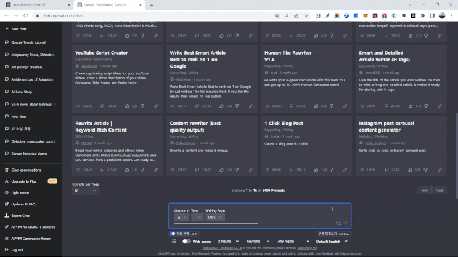
Task: Open the WebChatGPT extension v.3.1.5 link
Action: 223,248
